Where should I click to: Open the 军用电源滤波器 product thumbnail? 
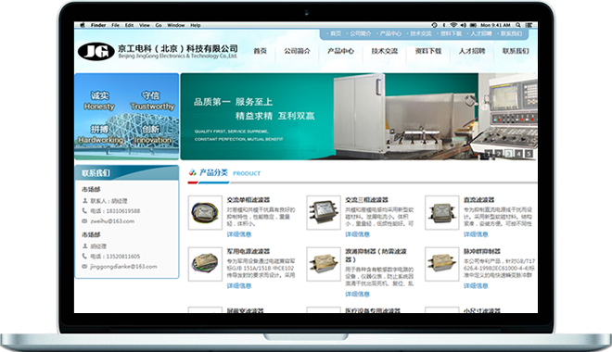click(x=205, y=264)
